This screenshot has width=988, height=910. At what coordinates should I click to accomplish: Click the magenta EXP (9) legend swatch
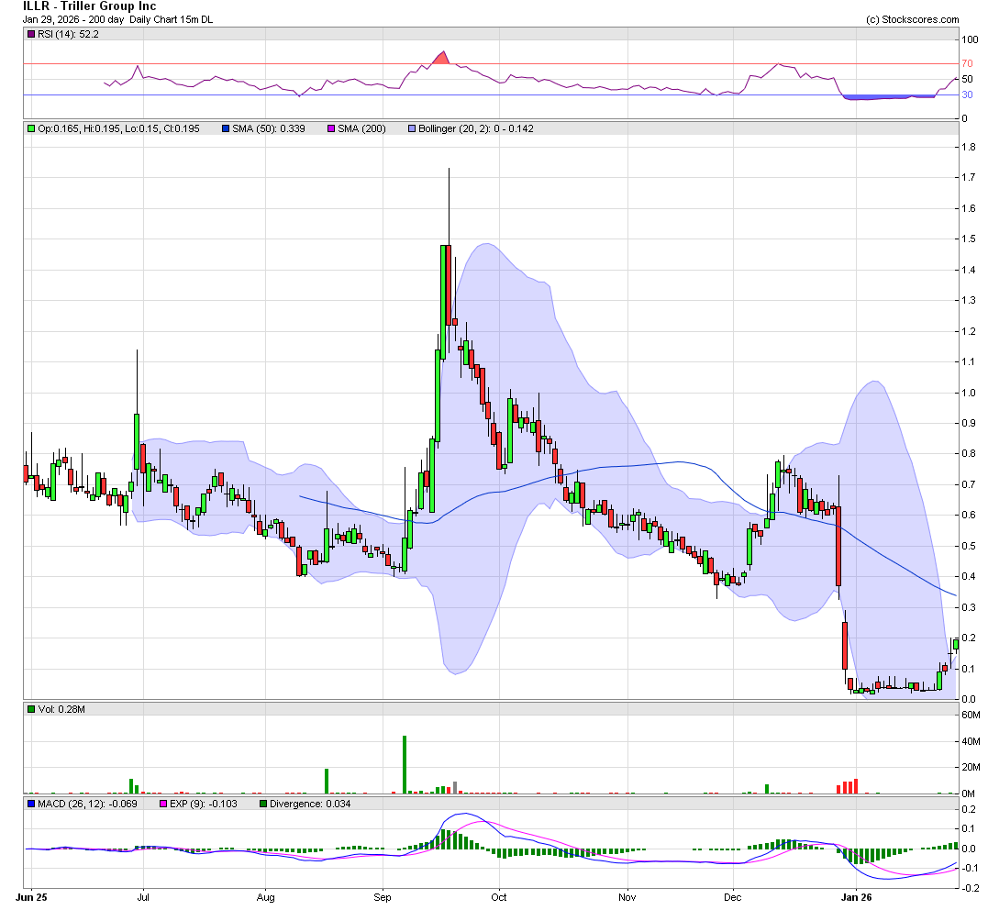tap(163, 805)
